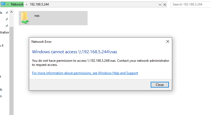Click the pin icon just above the "tratior" item
The width and height of the screenshot is (211, 115).
click(x=7, y=26)
